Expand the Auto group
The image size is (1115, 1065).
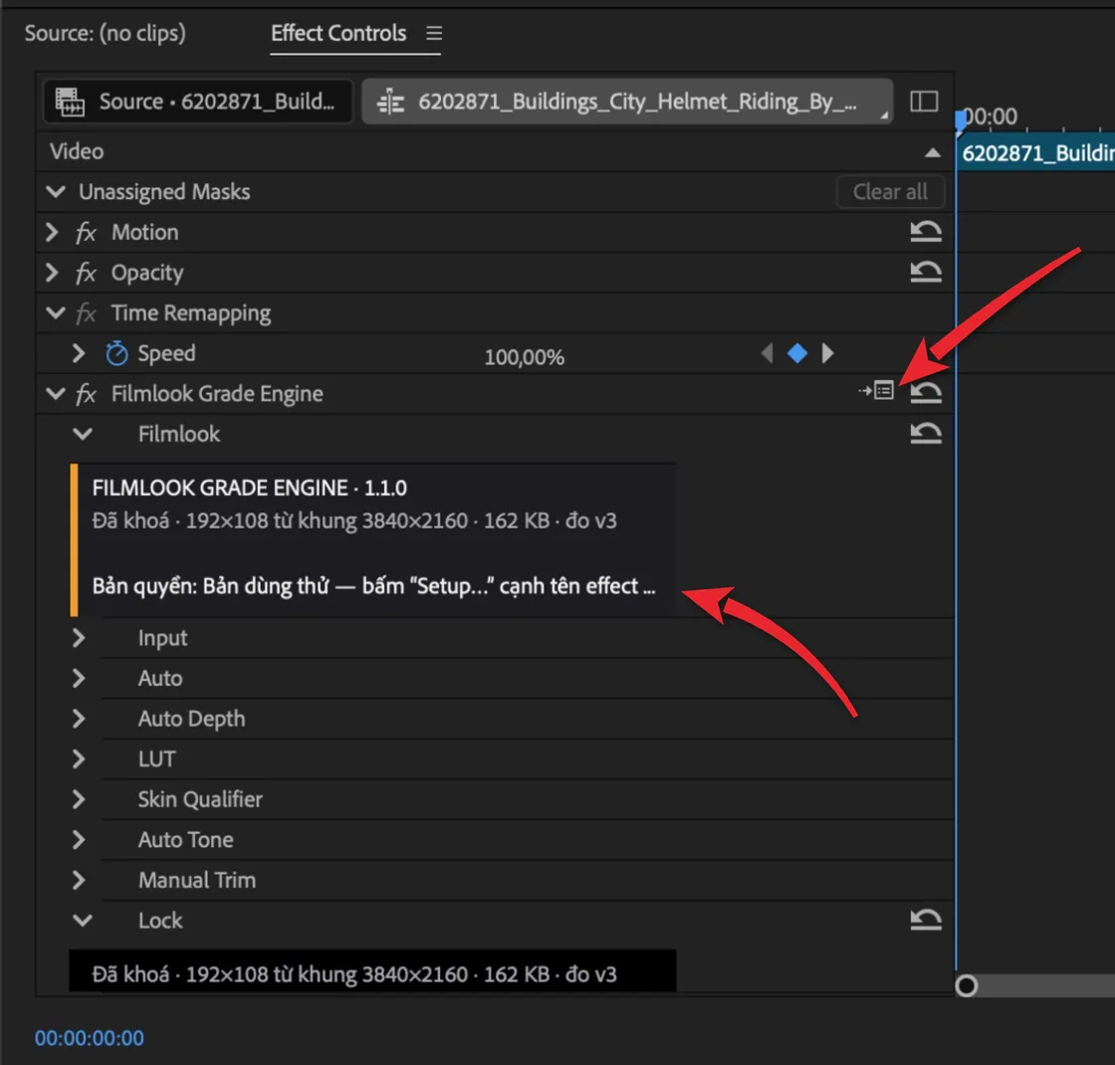79,678
